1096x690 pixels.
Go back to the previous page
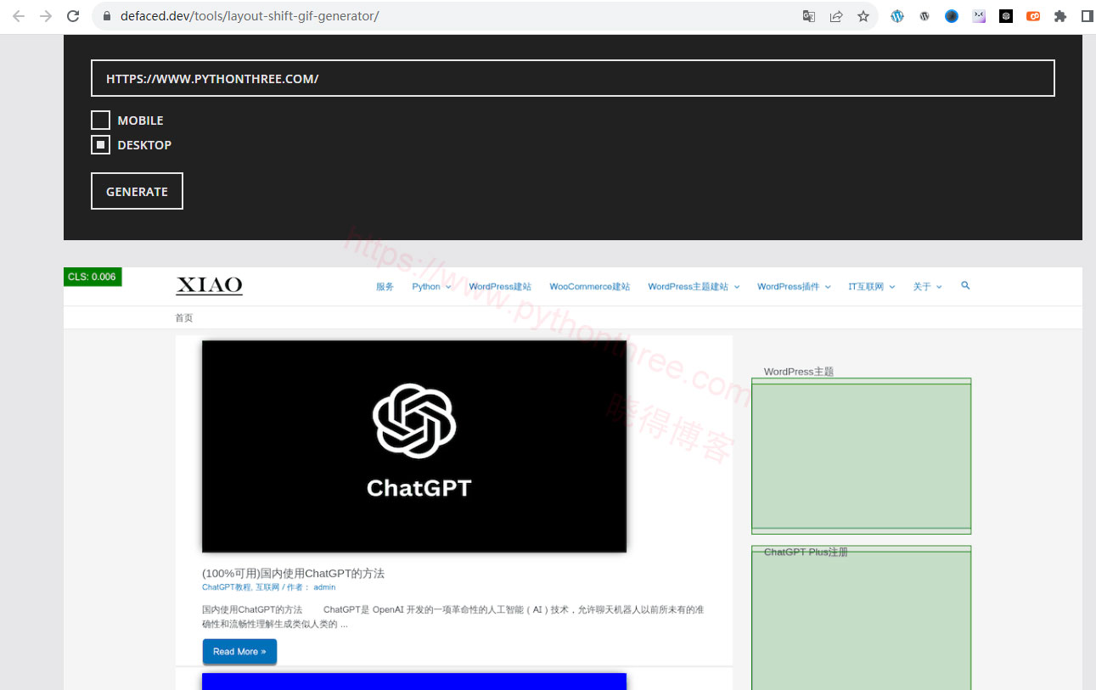pos(19,16)
